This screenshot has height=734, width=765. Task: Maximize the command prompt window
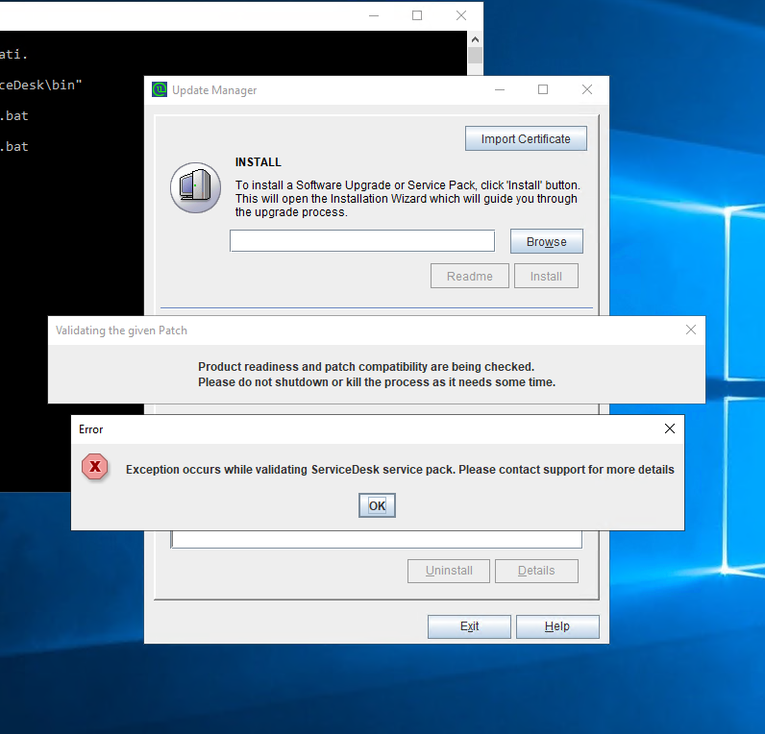coord(417,15)
